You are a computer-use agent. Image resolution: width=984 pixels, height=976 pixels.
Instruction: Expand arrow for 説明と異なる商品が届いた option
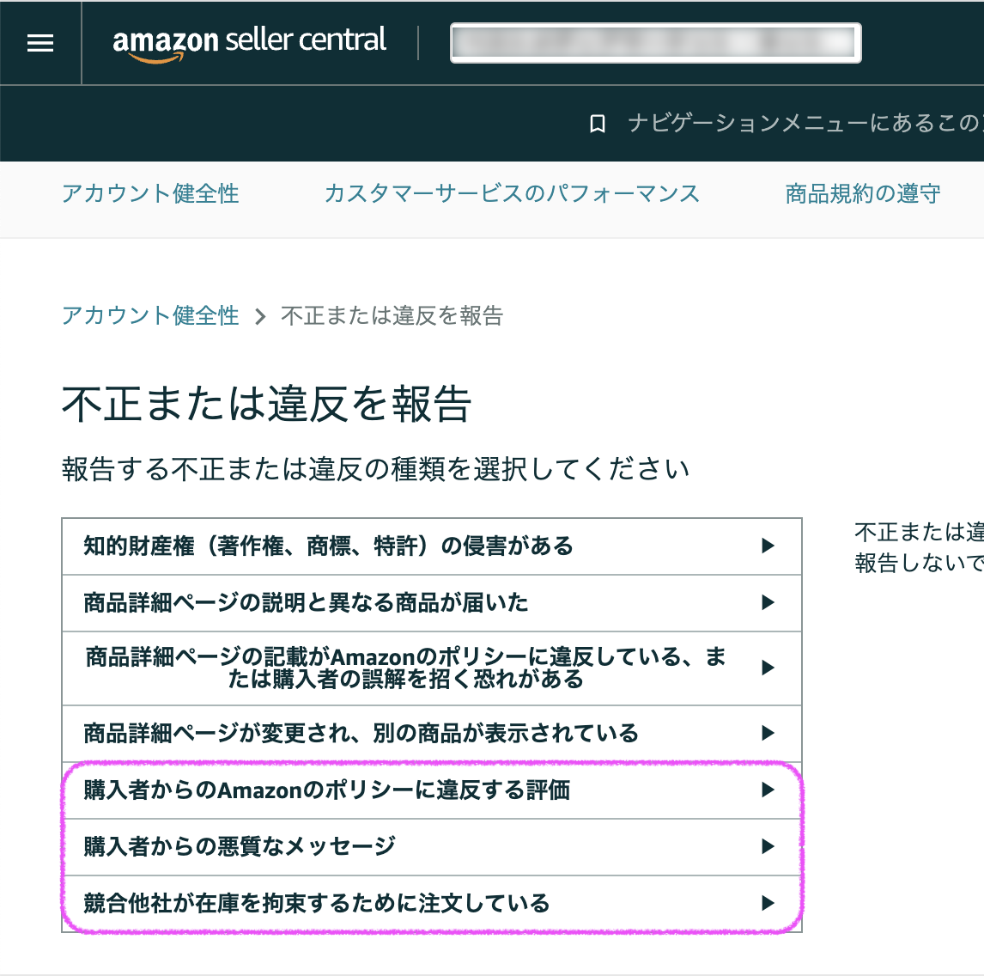tap(768, 602)
